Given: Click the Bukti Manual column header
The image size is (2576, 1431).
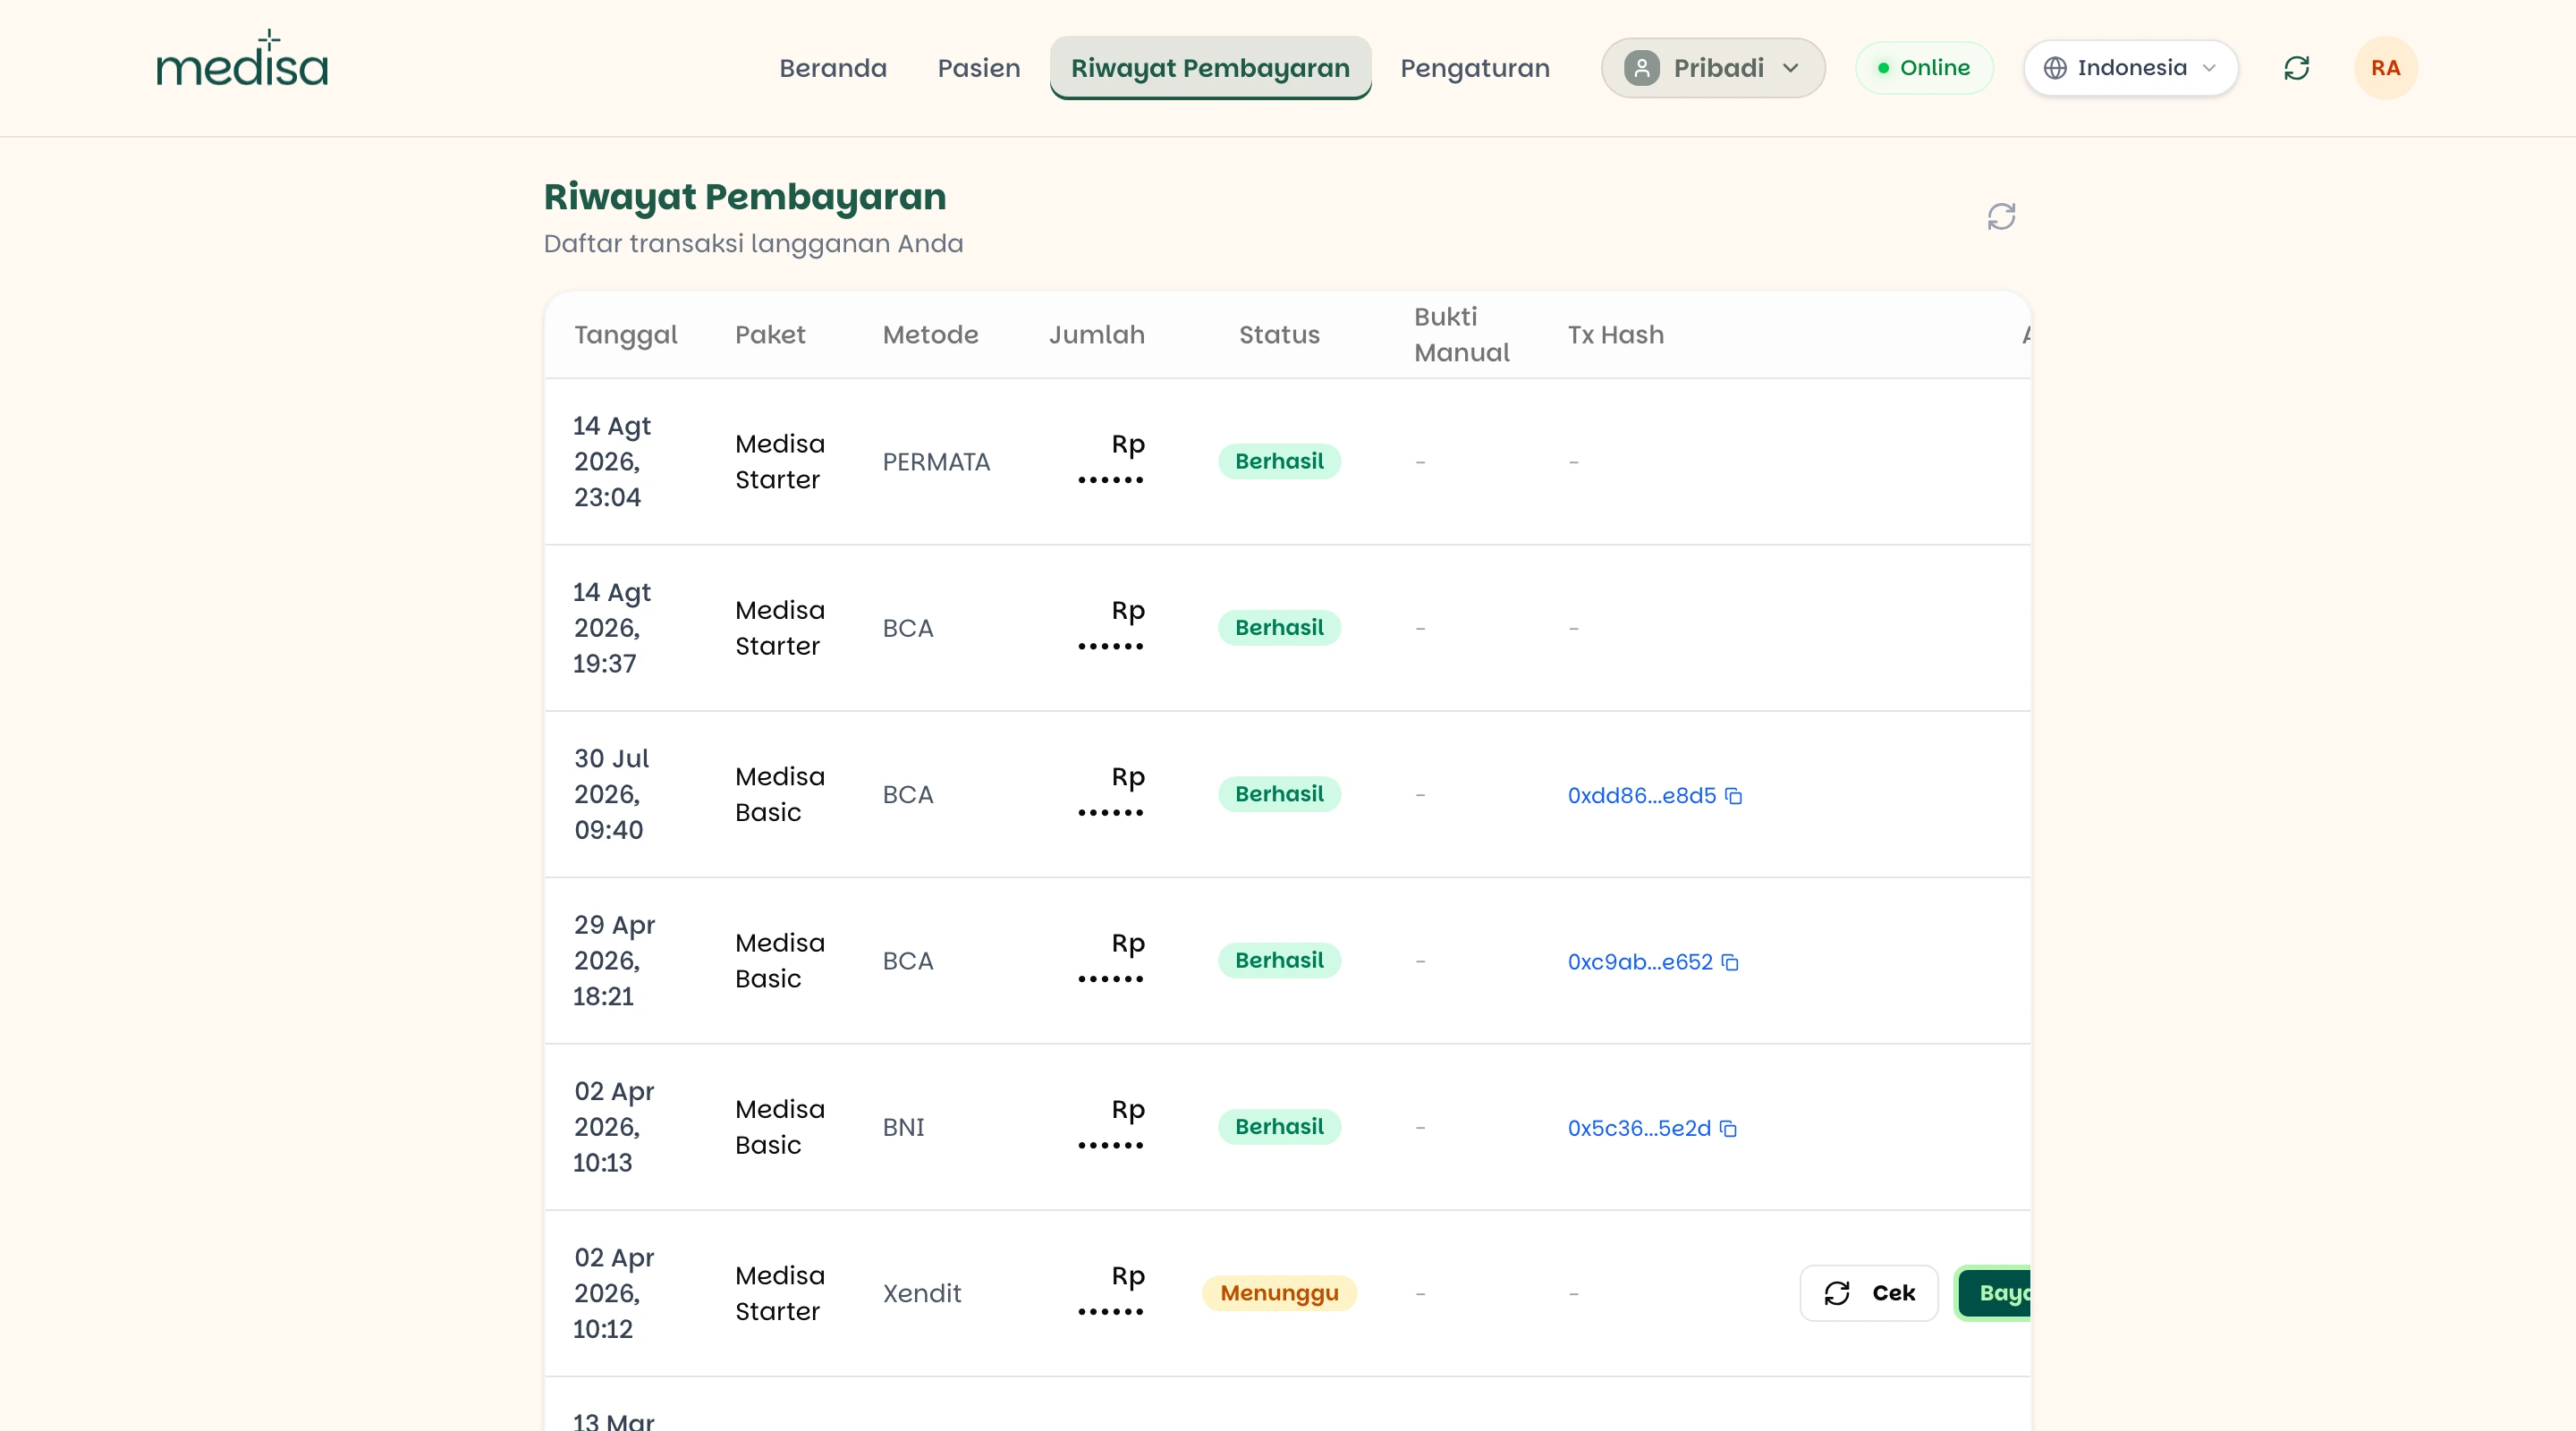Looking at the screenshot, I should coord(1461,334).
